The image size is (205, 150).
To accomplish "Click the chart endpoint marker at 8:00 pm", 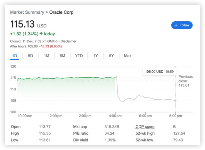I will (x=175, y=101).
